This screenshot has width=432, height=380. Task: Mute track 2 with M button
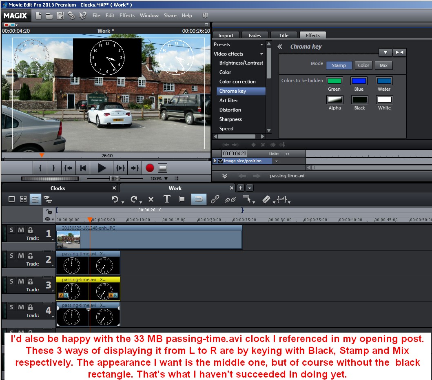pyautogui.click(x=21, y=256)
